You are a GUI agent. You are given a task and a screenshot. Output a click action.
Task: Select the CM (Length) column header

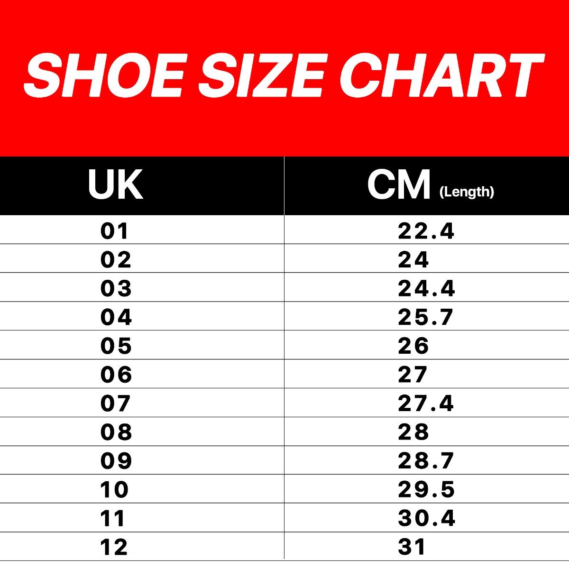tap(430, 185)
